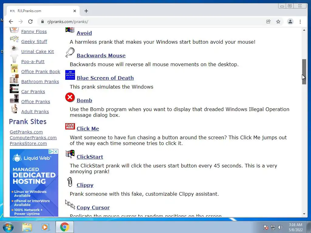Viewport: 311px width, 233px height.
Task: Click the Geeky Stuff thumbnail
Action: coord(14,39)
